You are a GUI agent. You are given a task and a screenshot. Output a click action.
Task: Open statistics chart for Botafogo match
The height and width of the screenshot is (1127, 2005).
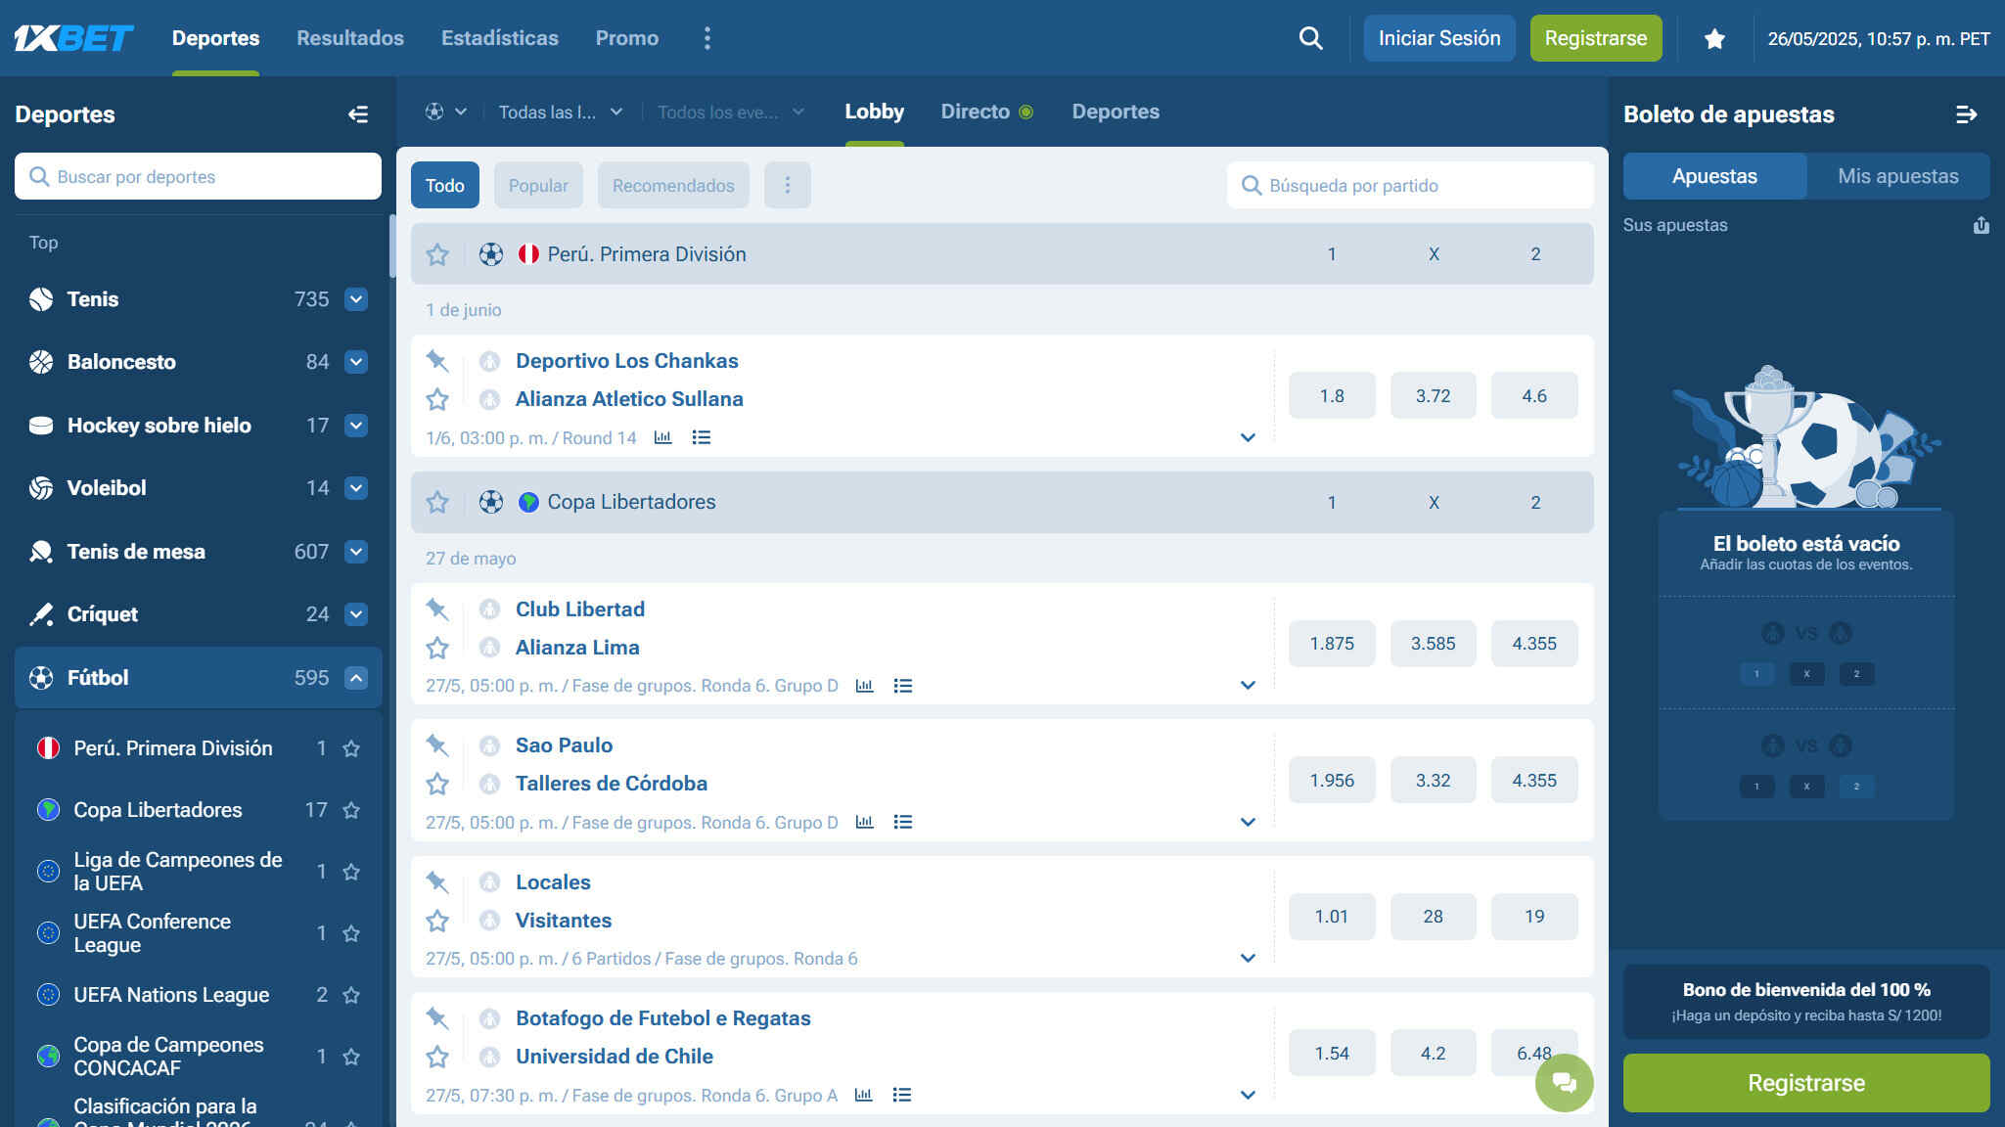(x=863, y=1095)
